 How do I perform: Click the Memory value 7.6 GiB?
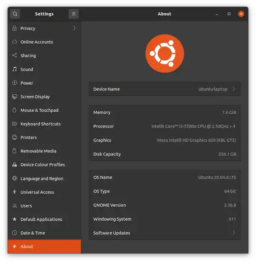pyautogui.click(x=229, y=112)
